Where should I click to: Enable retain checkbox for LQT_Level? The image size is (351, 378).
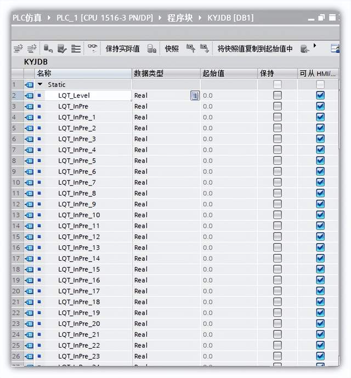pyautogui.click(x=277, y=95)
